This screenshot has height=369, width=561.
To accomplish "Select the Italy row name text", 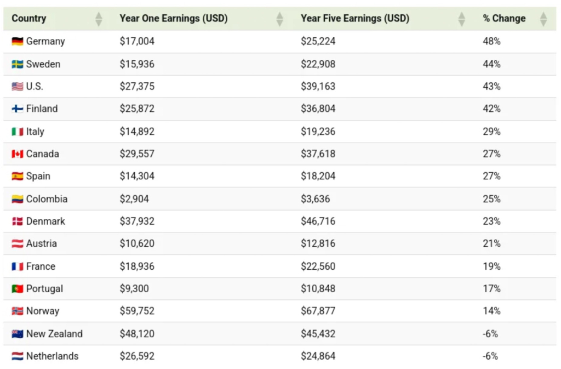I will [35, 132].
